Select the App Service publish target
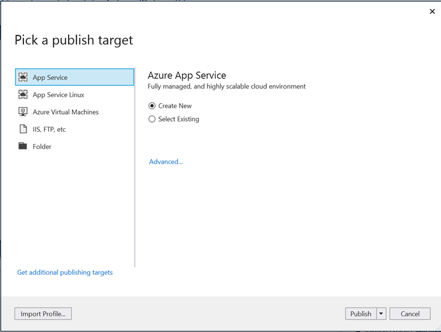Viewport: 441px width, 332px height. tap(74, 77)
